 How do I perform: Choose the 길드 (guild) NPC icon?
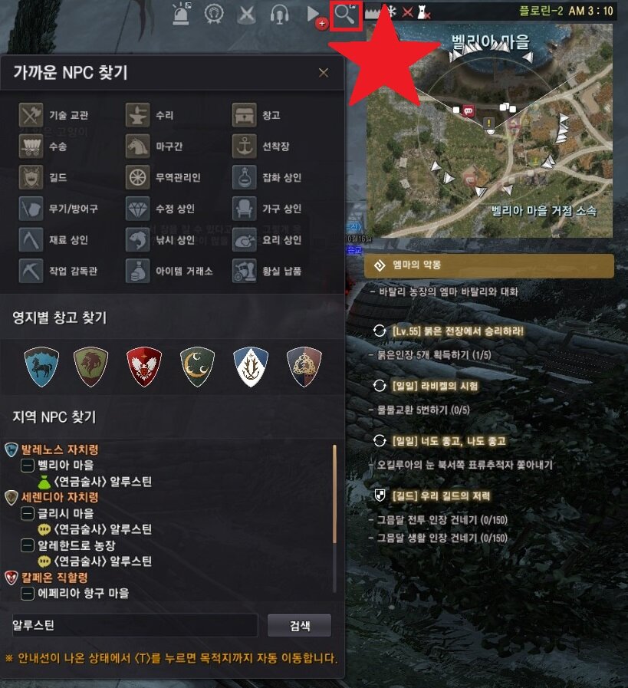click(31, 177)
